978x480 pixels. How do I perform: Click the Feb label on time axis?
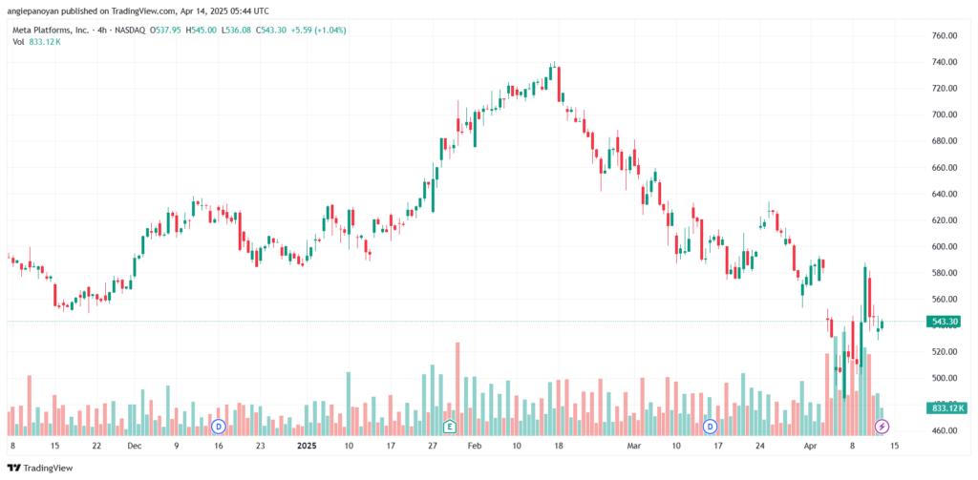click(x=475, y=447)
